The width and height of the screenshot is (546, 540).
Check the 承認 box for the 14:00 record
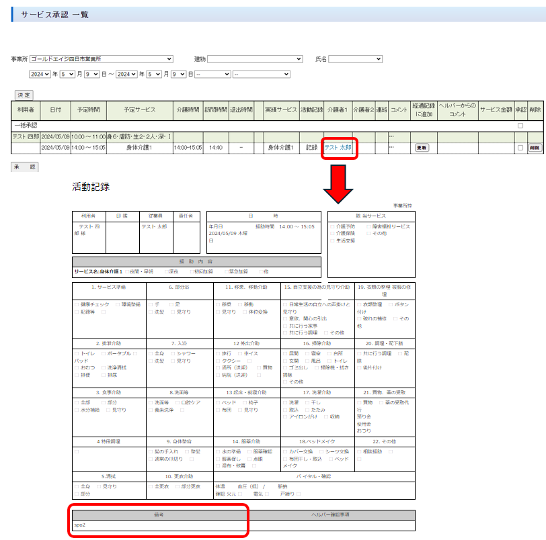[x=520, y=148]
